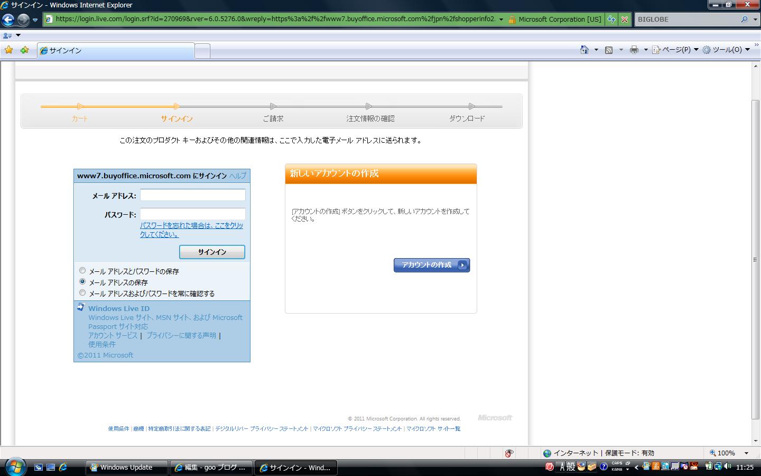Click the ヘルプ link in sign-in header
The width and height of the screenshot is (761, 476).
pos(237,176)
